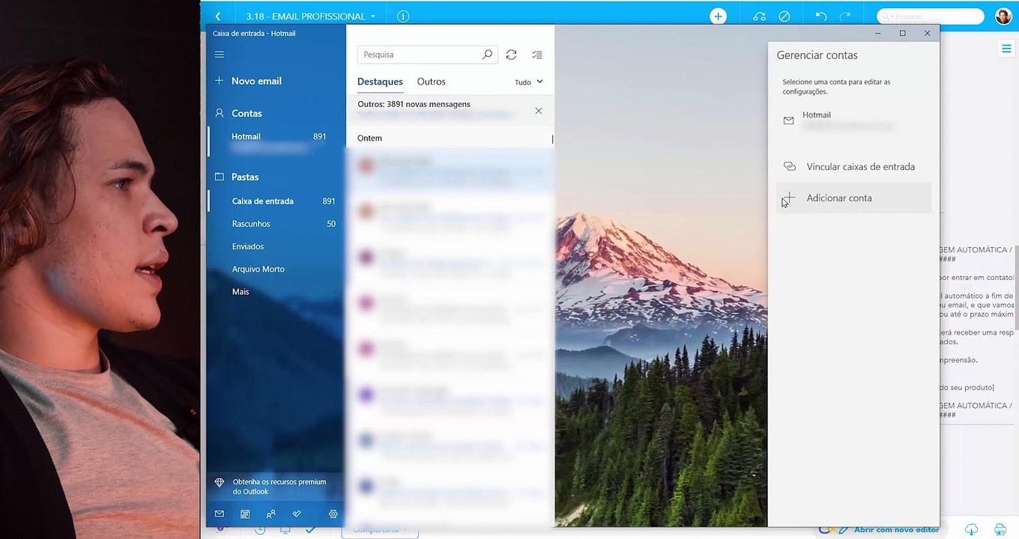Screen dimensions: 1019x539
Task: Undo with the top bar arrow
Action: (x=821, y=16)
